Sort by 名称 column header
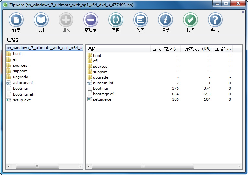The image size is (248, 175). [x=118, y=49]
